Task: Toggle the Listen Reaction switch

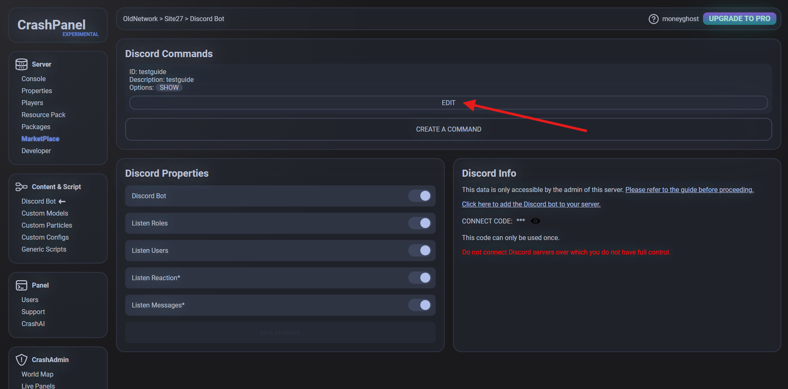Action: (x=419, y=278)
